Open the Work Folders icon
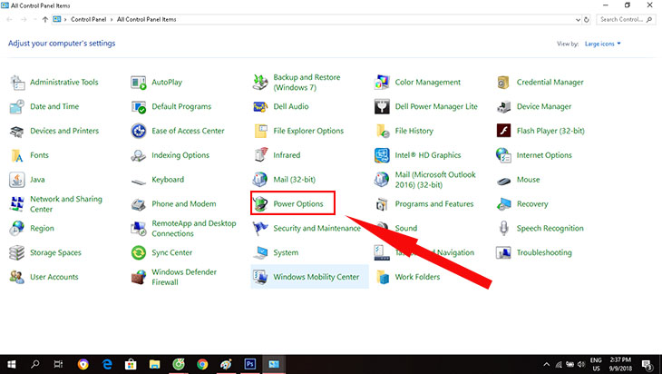The width and height of the screenshot is (662, 374). pyautogui.click(x=383, y=277)
